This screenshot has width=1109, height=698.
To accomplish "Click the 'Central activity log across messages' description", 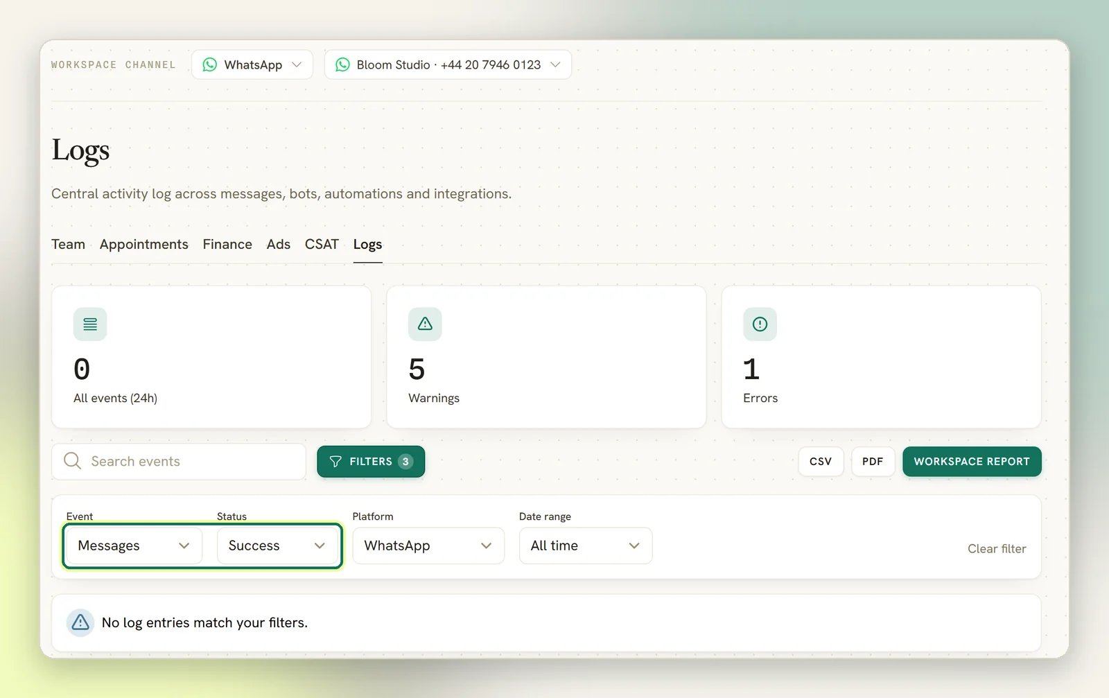I will 281,193.
